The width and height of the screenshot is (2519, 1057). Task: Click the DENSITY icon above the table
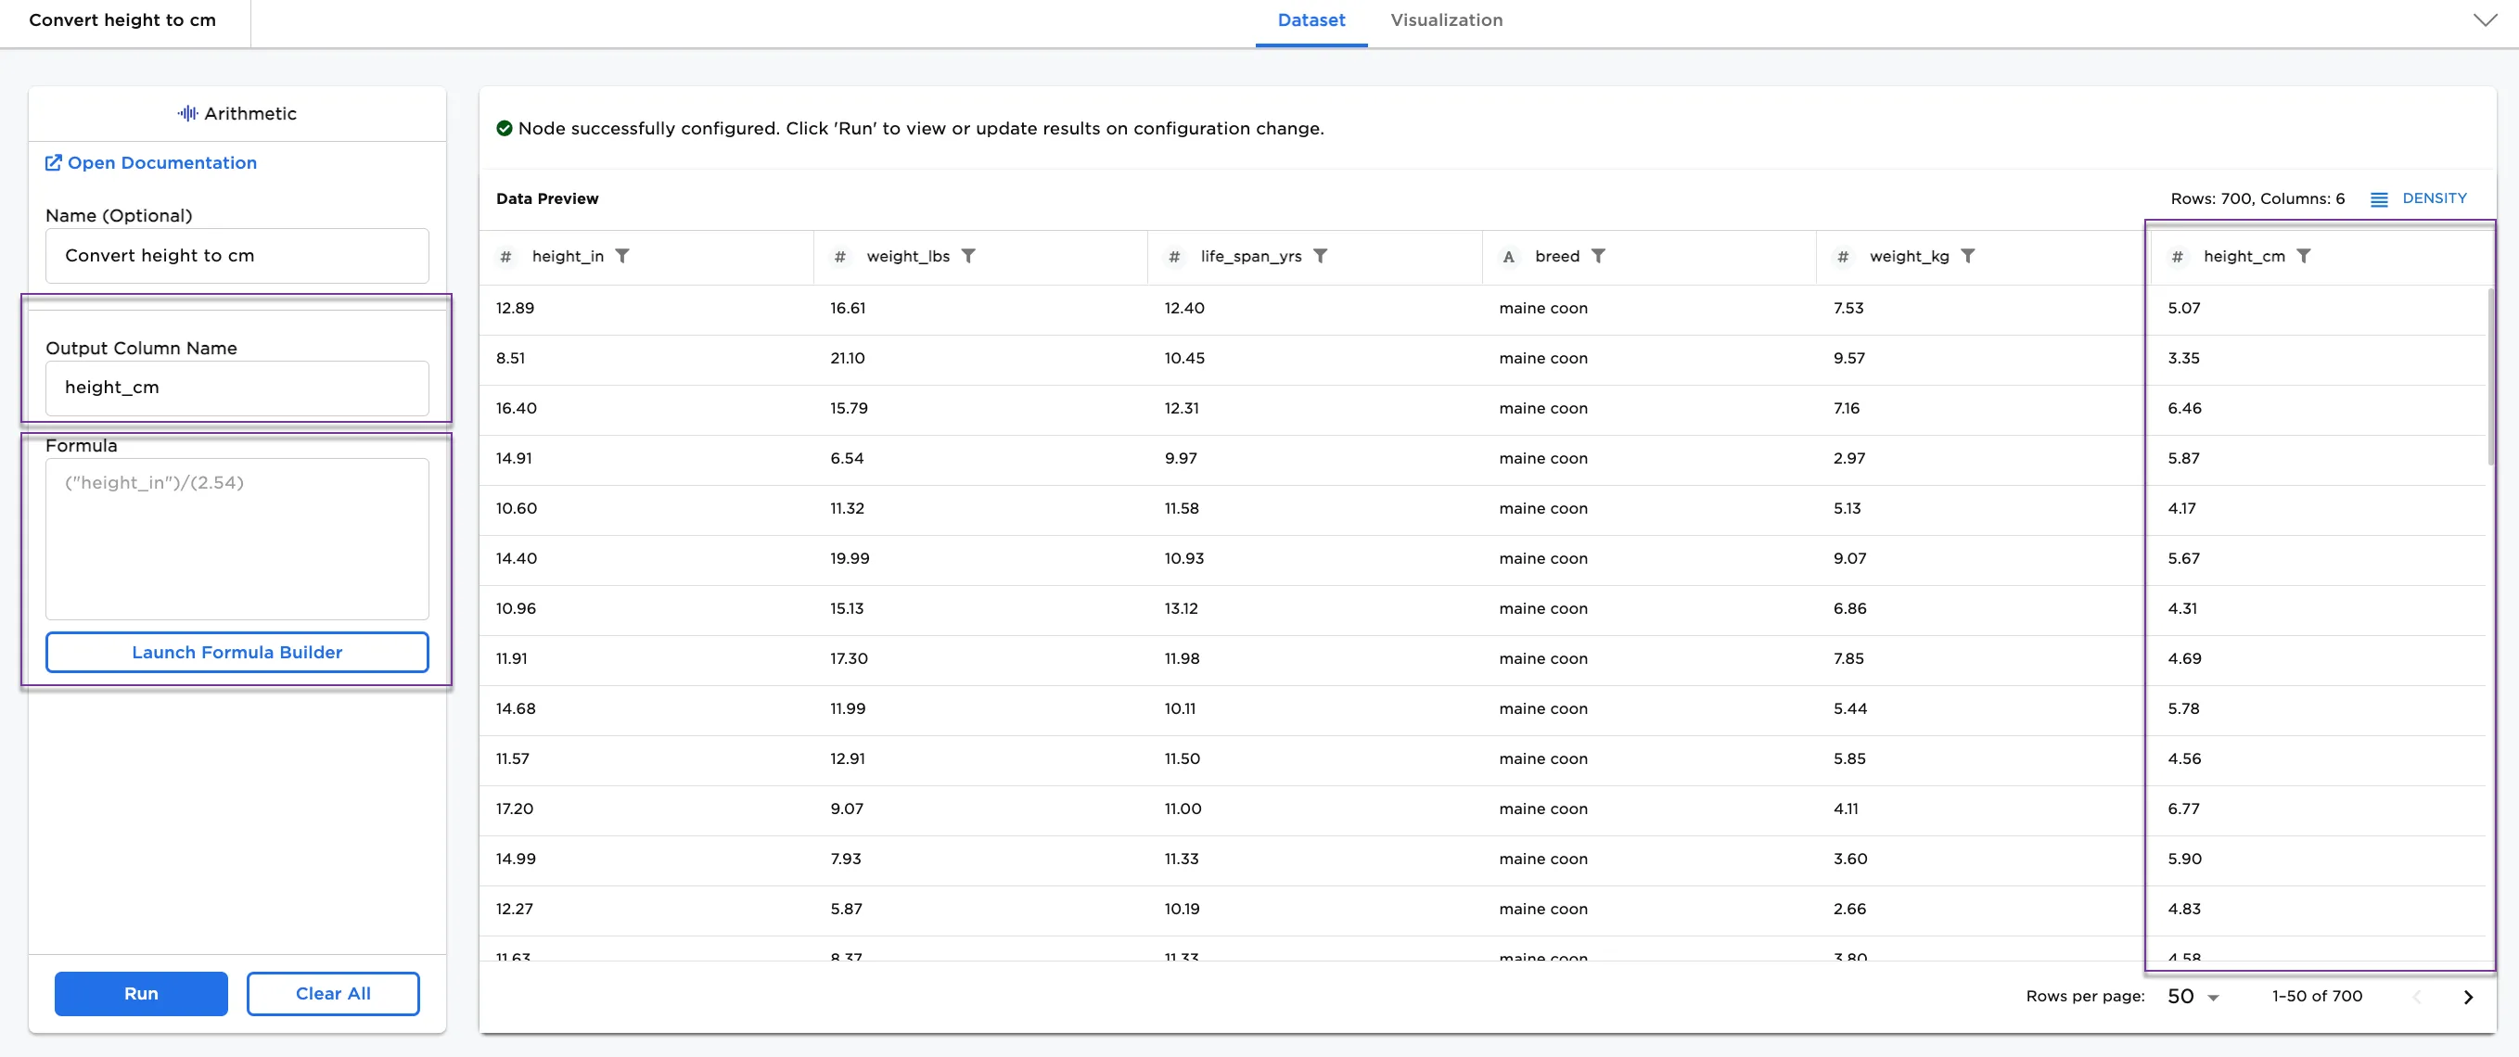tap(2380, 198)
